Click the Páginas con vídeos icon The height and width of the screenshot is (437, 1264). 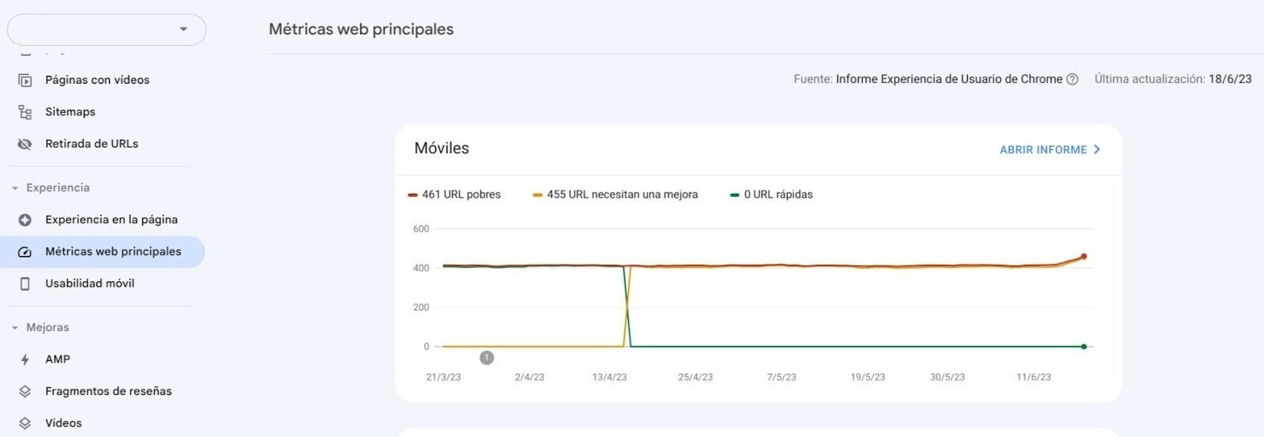(x=25, y=80)
